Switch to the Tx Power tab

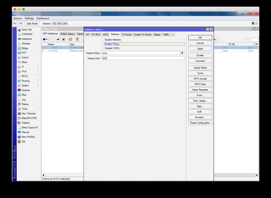click(x=127, y=34)
